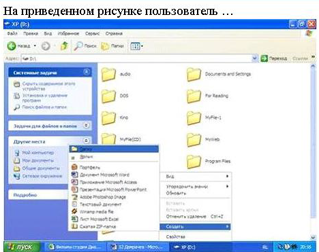Image resolution: width=319 pixels, height=252 pixels.
Task: Select the Program Files folder icon
Action: click(194, 162)
